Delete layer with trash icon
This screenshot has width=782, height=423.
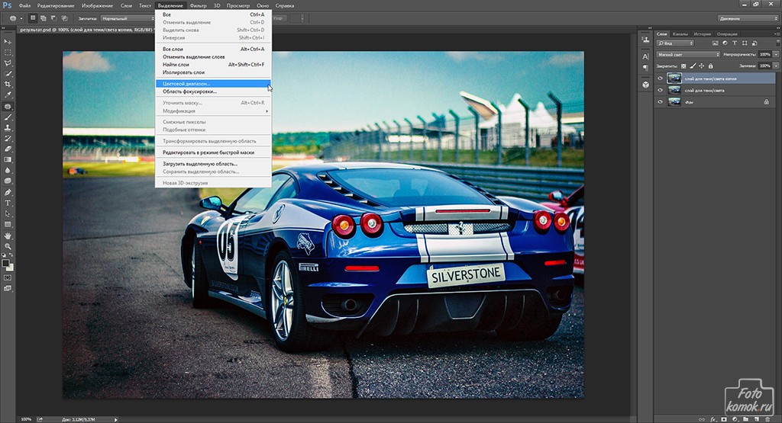(768, 419)
